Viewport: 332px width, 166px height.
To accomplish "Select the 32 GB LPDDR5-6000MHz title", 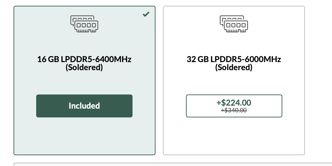I will (234, 59).
